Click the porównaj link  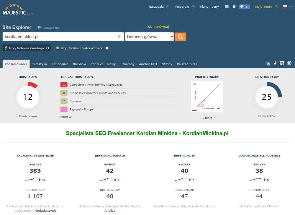(161, 27)
